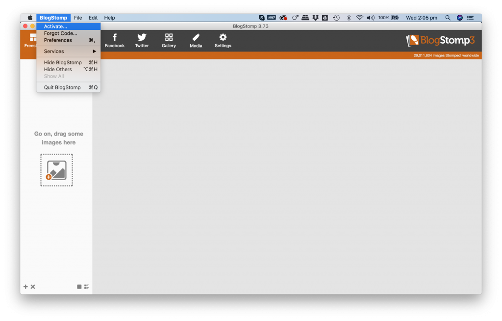The width and height of the screenshot is (502, 321).
Task: Click the Freestyle layout toolbar icon
Action: point(31,41)
